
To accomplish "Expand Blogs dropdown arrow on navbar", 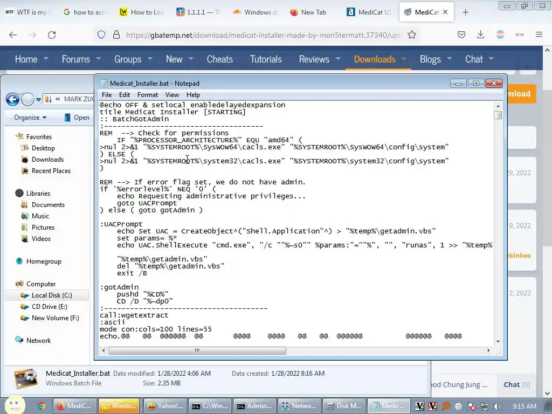I will (450, 58).
